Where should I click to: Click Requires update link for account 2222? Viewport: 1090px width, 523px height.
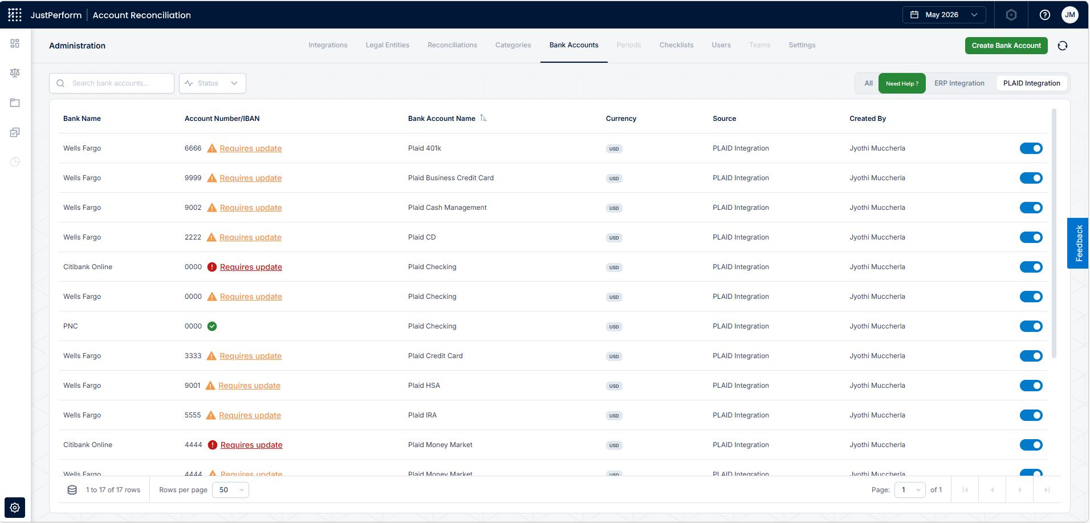pyautogui.click(x=250, y=237)
